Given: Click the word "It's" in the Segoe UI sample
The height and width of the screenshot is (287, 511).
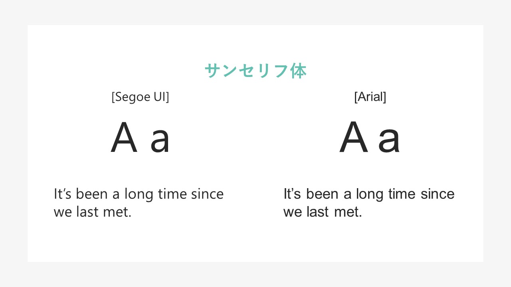Looking at the screenshot, I should (x=63, y=194).
